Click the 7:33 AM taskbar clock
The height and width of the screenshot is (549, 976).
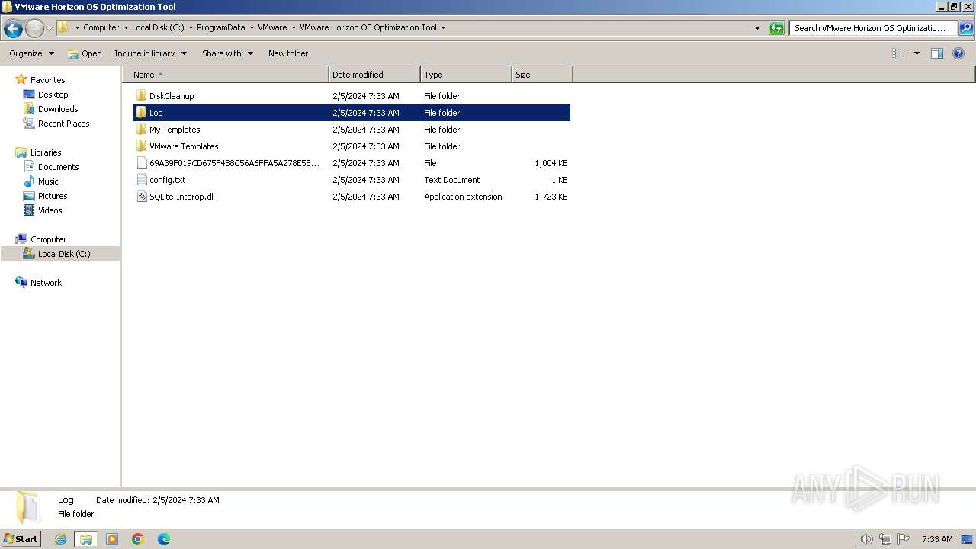pos(937,539)
